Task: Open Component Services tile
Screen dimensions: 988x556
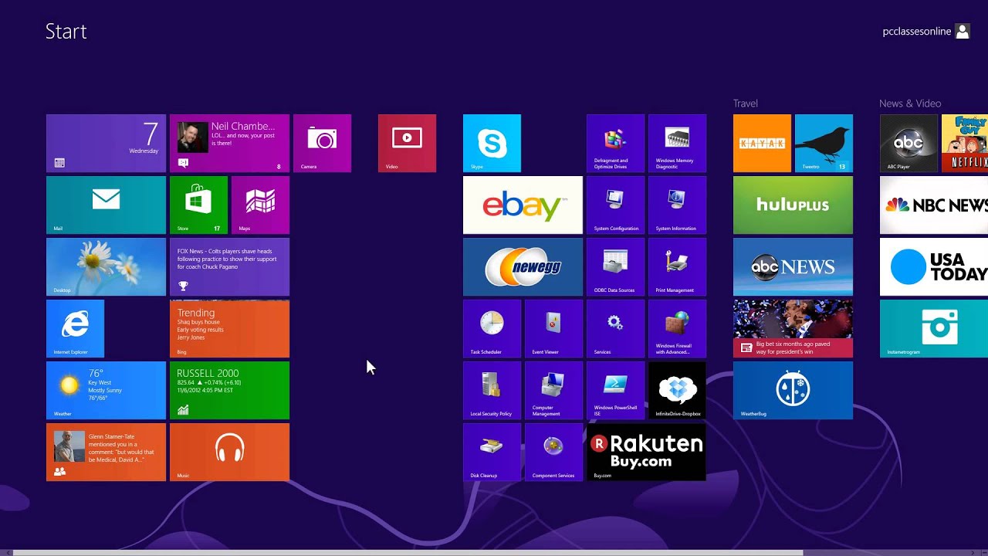Action: coord(553,452)
